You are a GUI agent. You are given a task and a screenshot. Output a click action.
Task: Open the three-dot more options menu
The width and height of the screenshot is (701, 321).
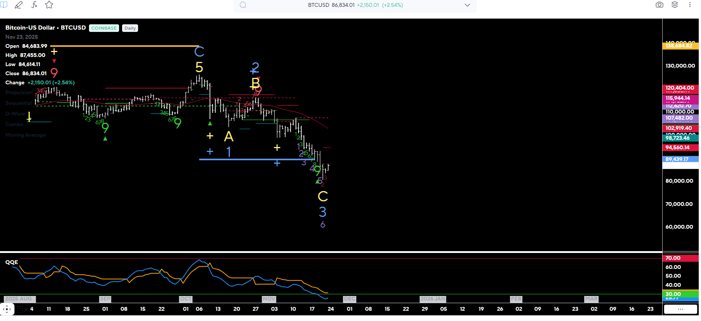click(x=690, y=5)
